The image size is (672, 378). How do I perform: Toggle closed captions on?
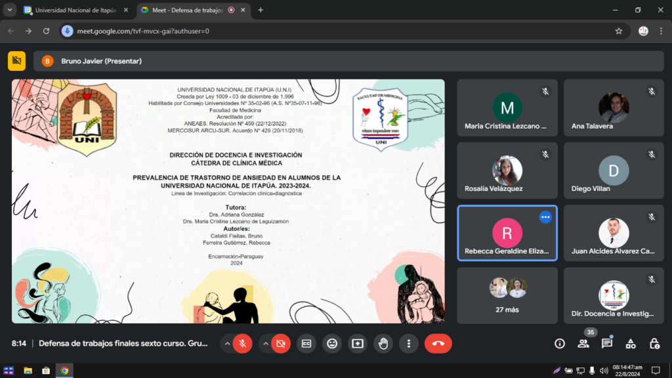pyautogui.click(x=306, y=343)
